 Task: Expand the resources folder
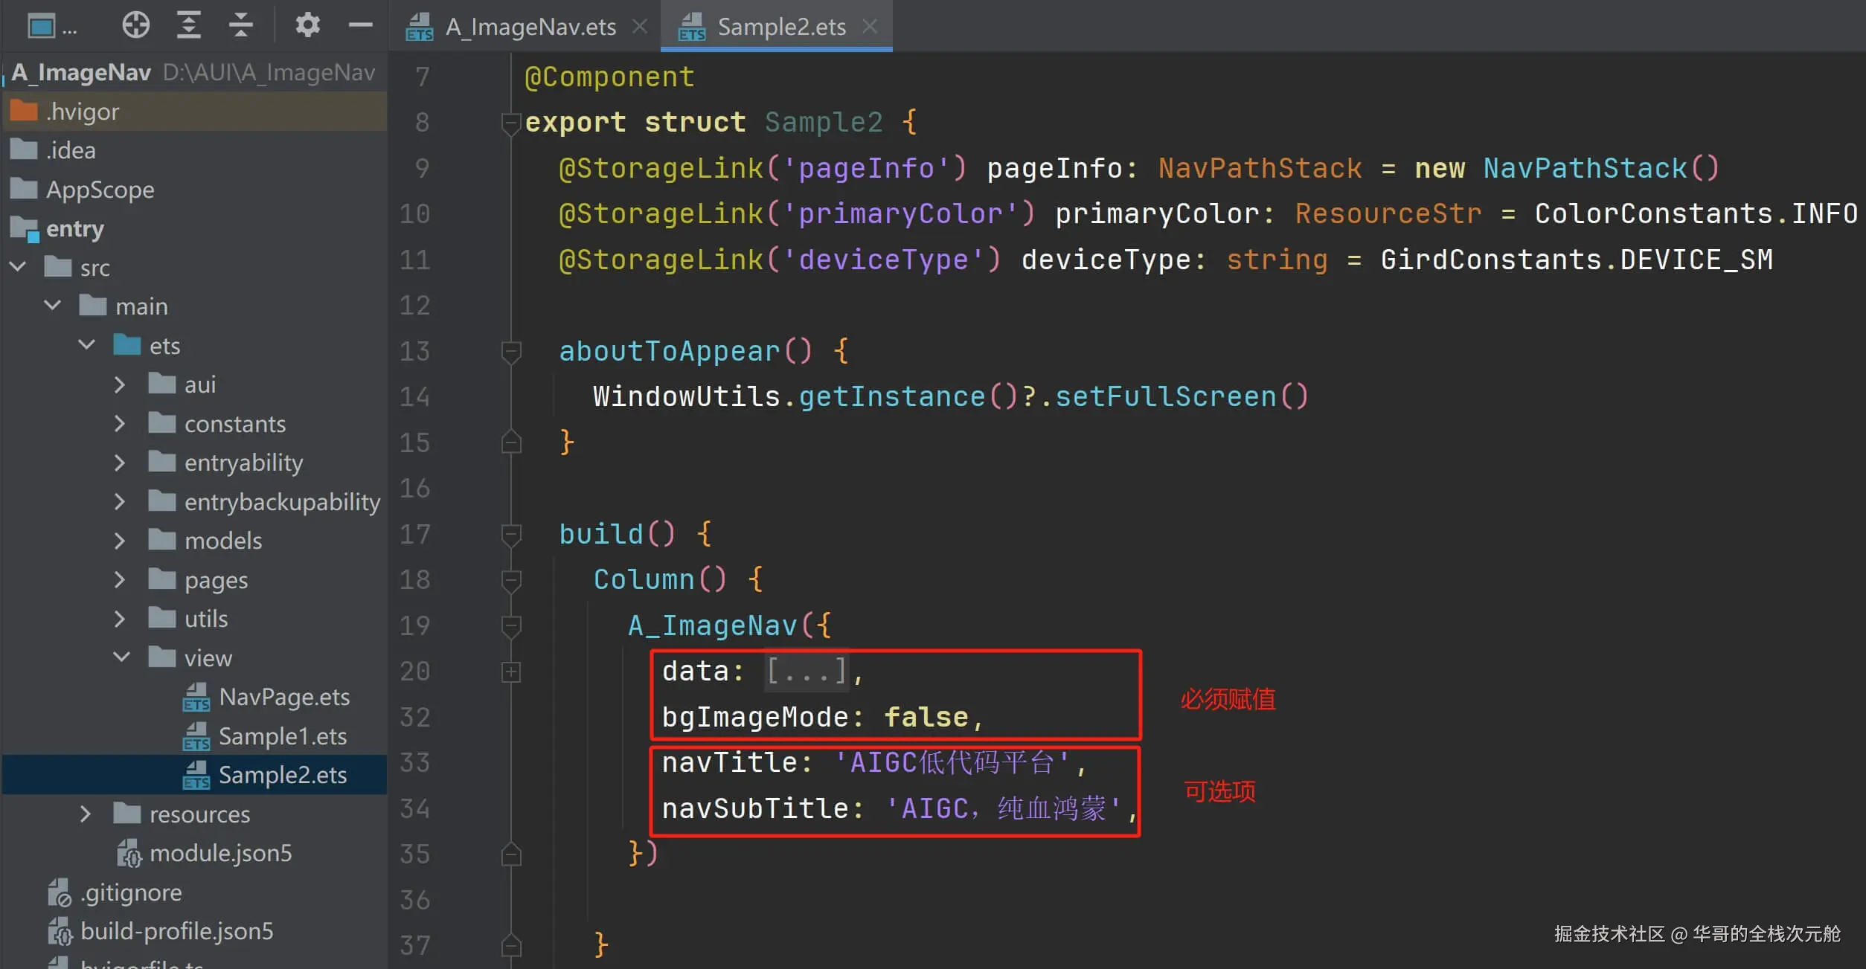click(85, 814)
